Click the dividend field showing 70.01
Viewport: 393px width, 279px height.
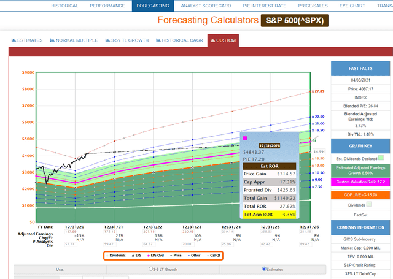tap(188, 244)
